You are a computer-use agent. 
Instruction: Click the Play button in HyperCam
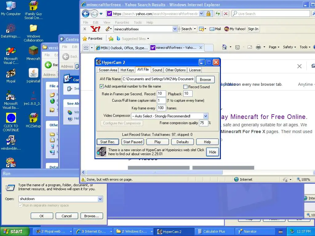[157, 142]
